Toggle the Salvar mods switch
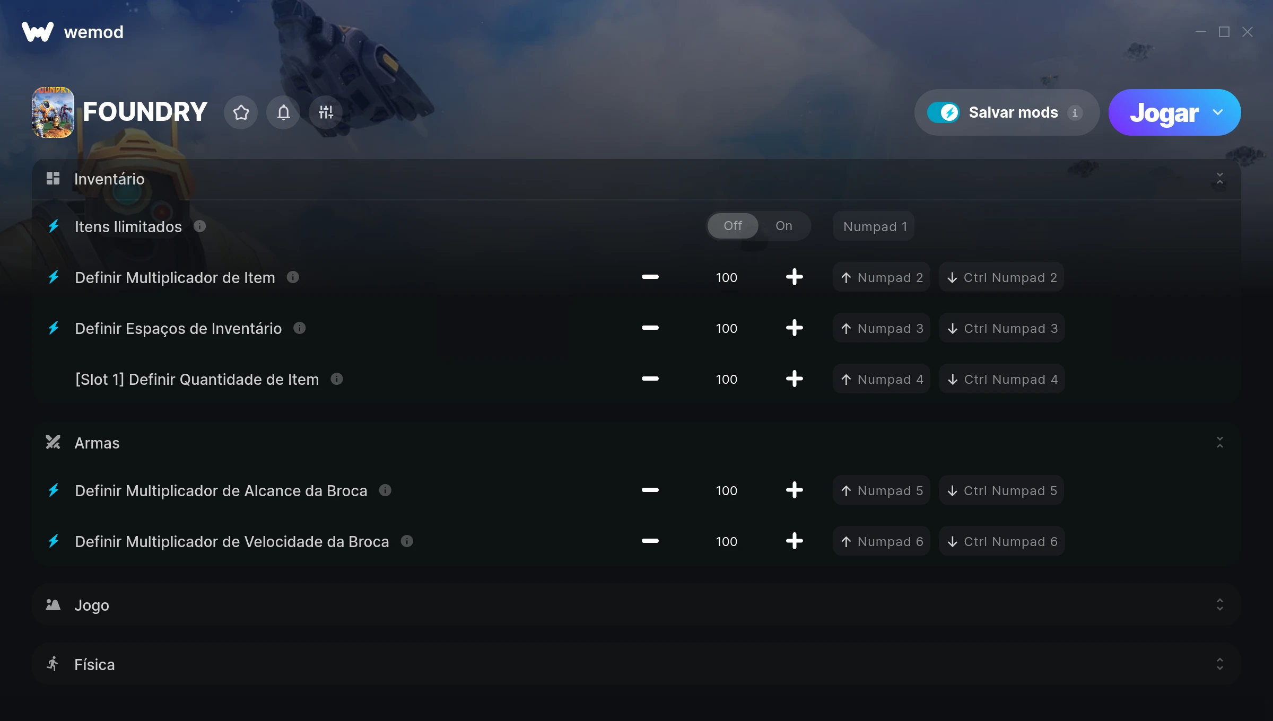Image resolution: width=1273 pixels, height=721 pixels. [x=943, y=112]
